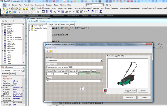Viewport: 167px width, 106px height.
Task: Click the folder icon in Справочники toolbar
Action: [48, 51]
